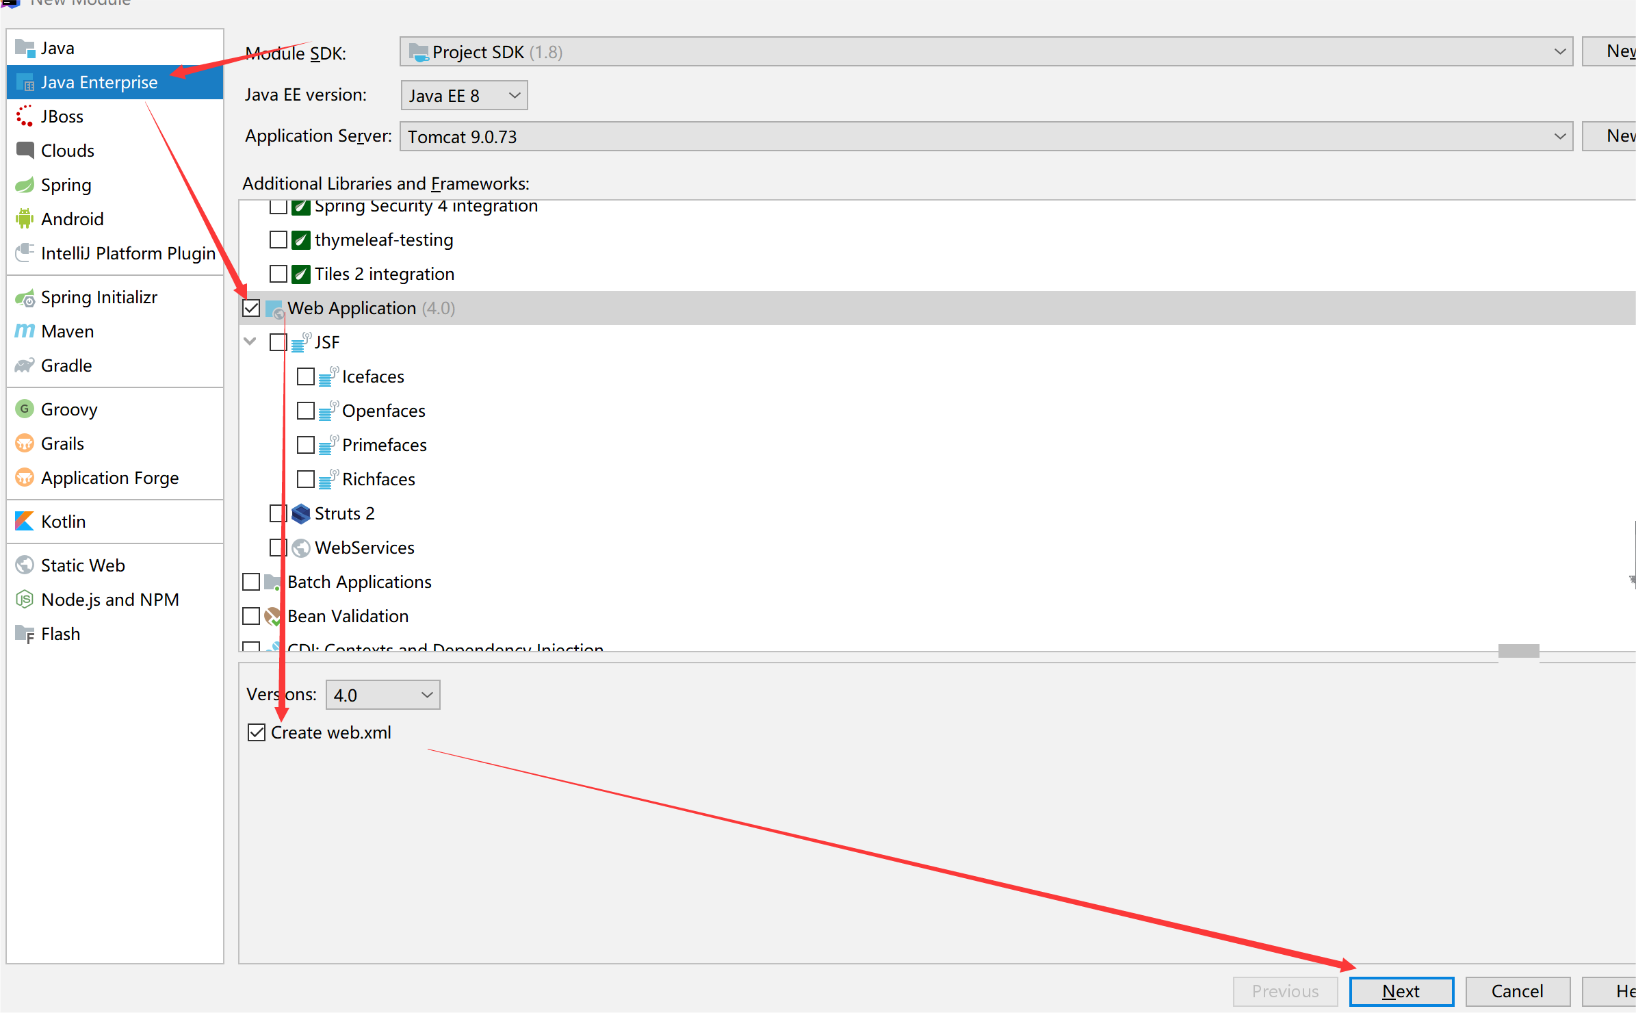The width and height of the screenshot is (1636, 1013).
Task: Enable the JSF framework checkbox
Action: 278,342
